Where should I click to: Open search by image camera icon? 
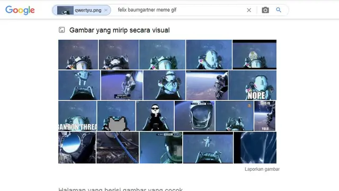(265, 10)
